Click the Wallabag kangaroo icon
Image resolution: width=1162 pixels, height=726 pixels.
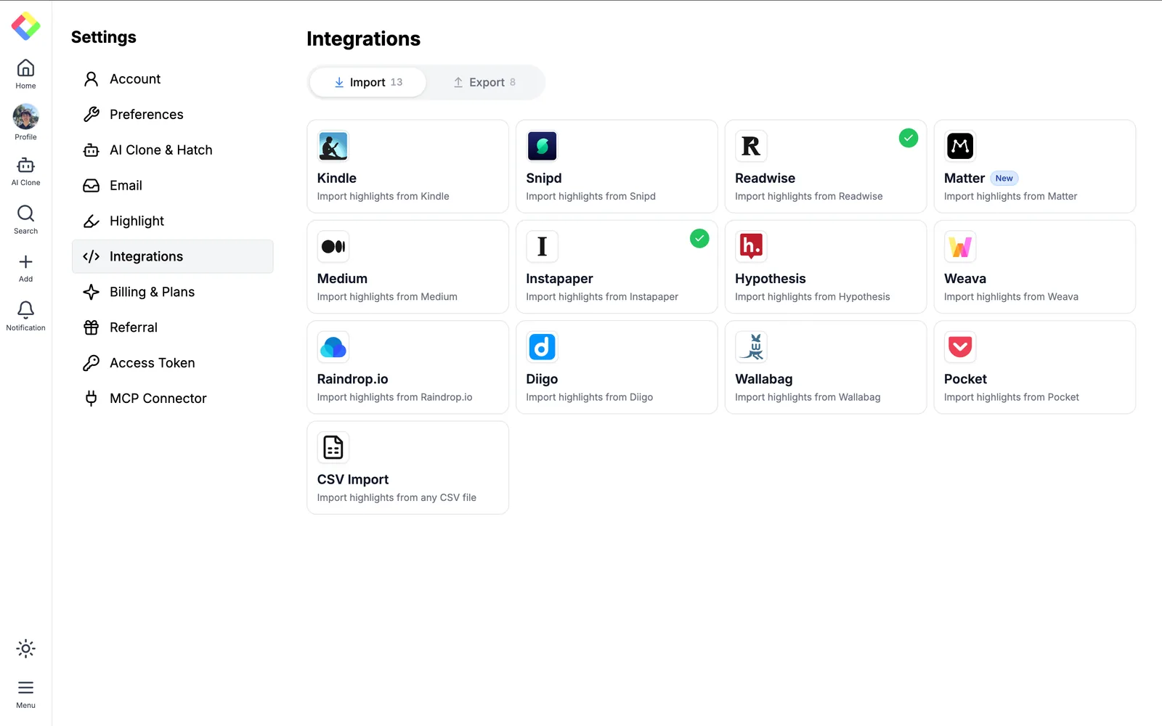pyautogui.click(x=751, y=347)
